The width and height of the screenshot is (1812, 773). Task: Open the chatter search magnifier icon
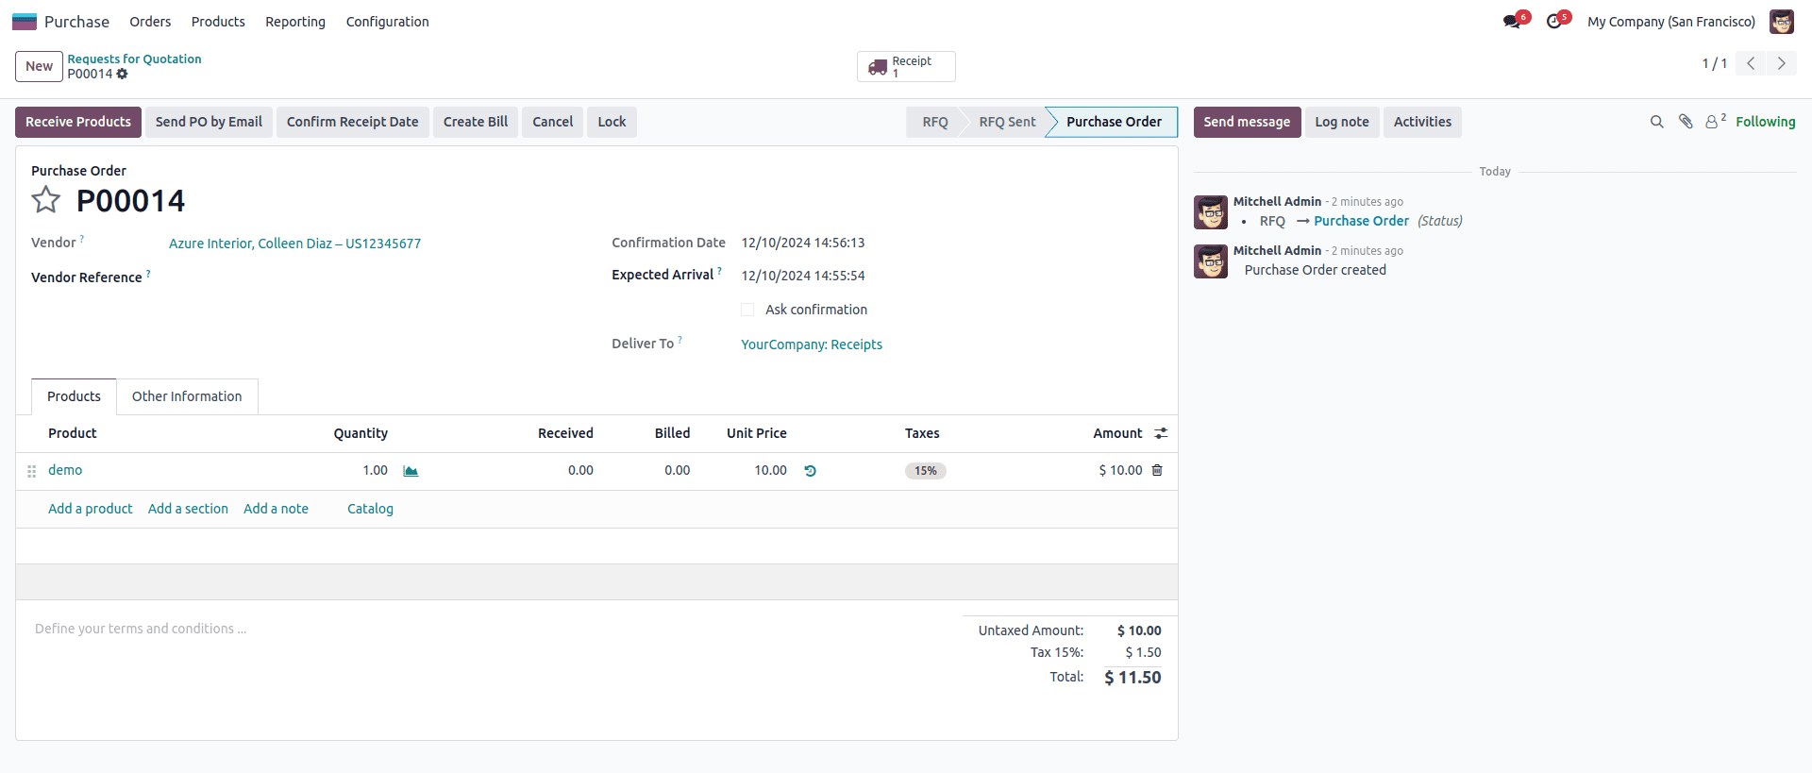(1656, 122)
